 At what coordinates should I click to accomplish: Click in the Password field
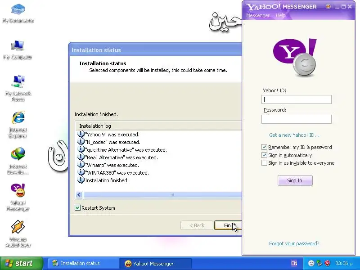[297, 119]
